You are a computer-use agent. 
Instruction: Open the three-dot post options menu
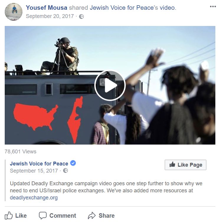pos(213,6)
